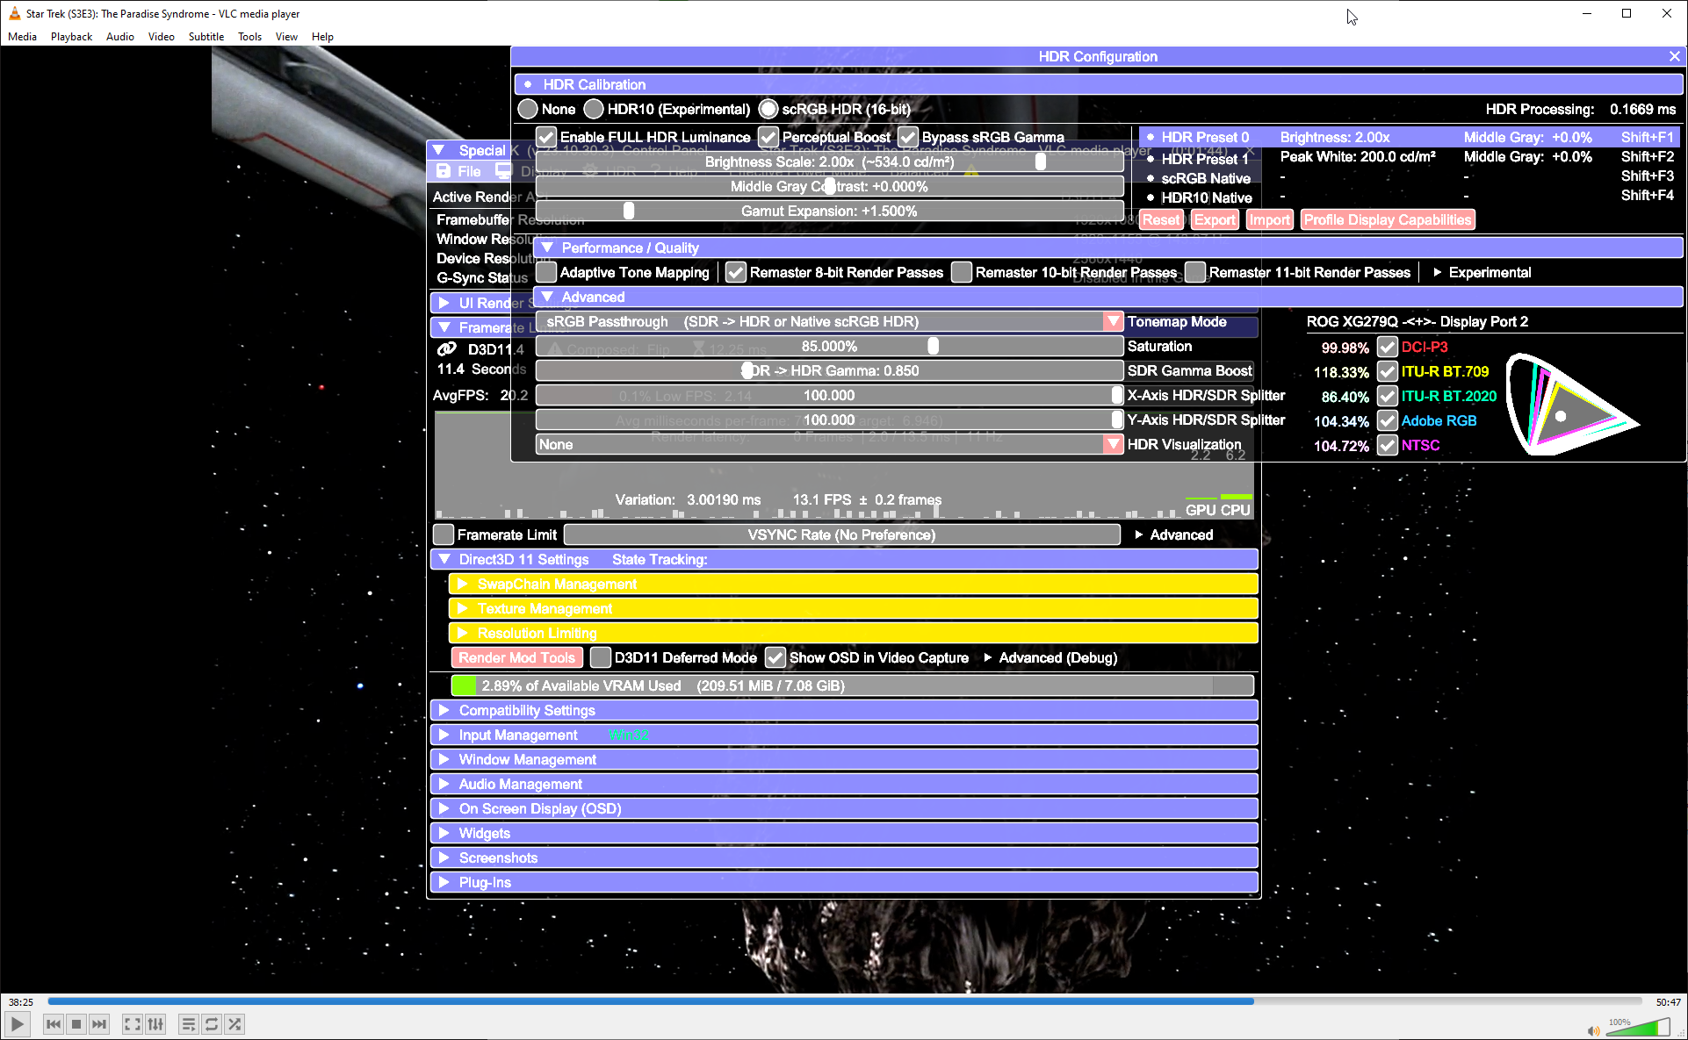This screenshot has height=1040, width=1688.
Task: Click Profile Display Capabilities button
Action: [x=1387, y=220]
